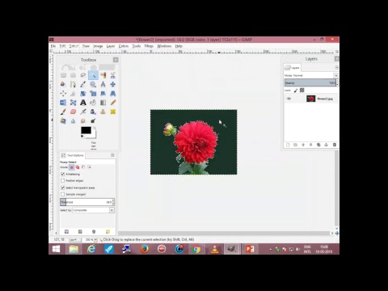Select the Color Picker eyedropper tool
This screenshot has height=291, width=388.
(x=83, y=84)
